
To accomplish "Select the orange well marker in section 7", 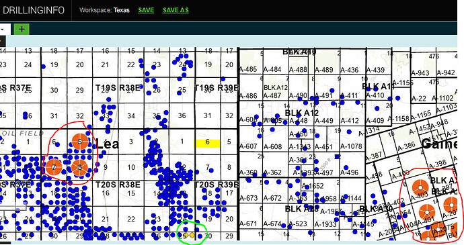I will pyautogui.click(x=54, y=167).
